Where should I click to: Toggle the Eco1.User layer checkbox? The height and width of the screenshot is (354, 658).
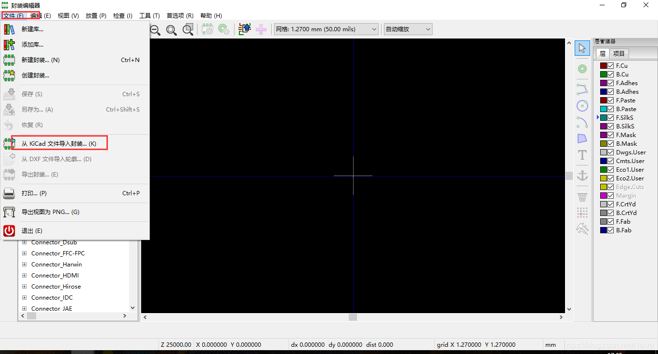[611, 170]
